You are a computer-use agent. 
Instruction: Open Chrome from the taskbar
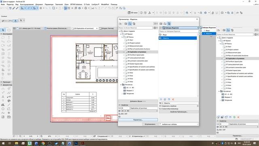[x=43, y=143]
